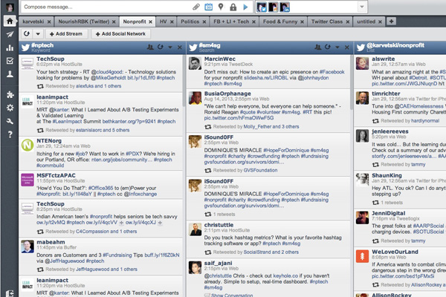Switch to the karvetski tab
This screenshot has height=297, width=446.
tap(33, 22)
